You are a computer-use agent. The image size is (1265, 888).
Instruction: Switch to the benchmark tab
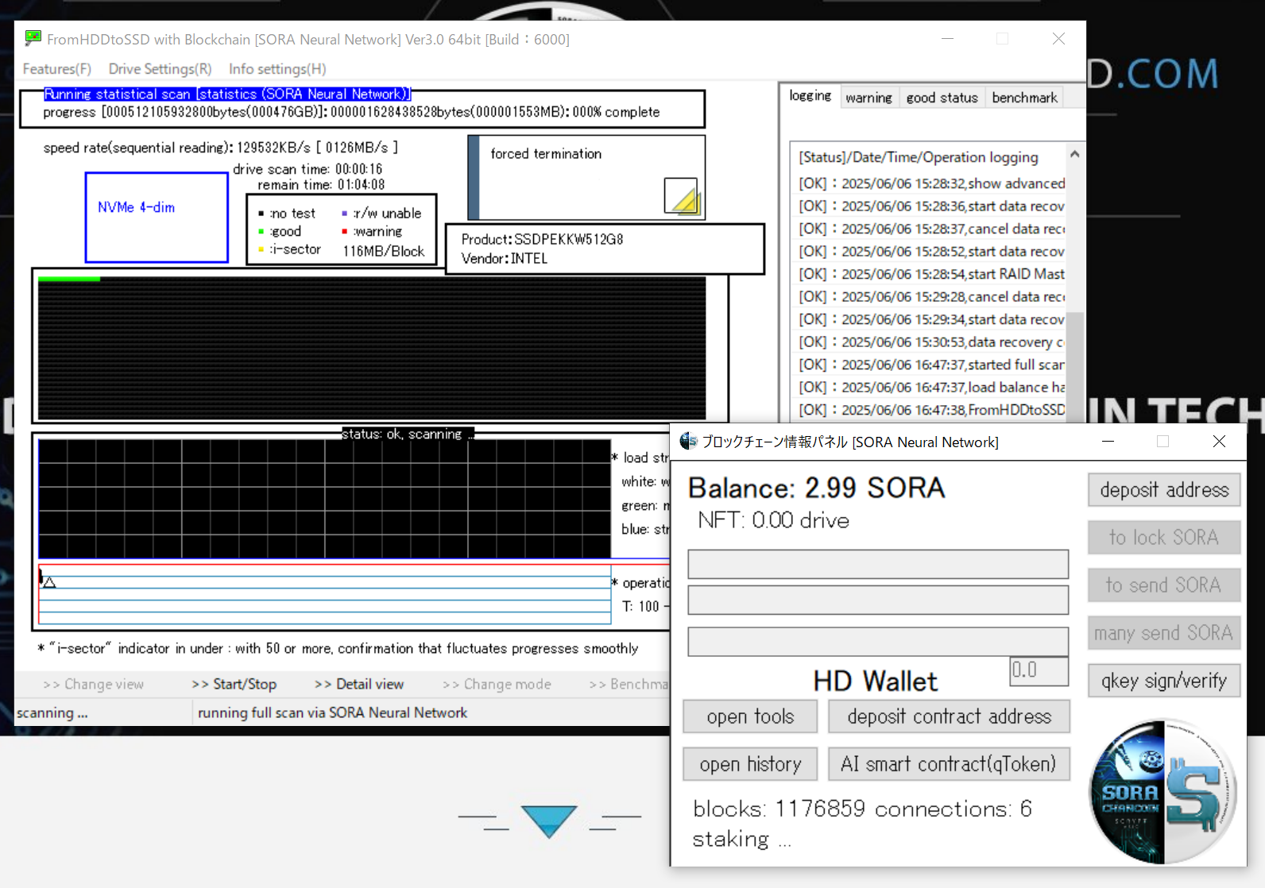(1024, 98)
